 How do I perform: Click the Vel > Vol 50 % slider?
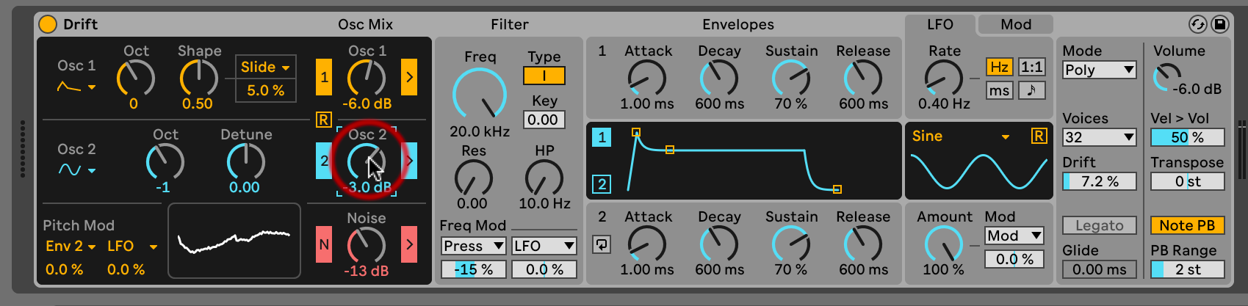pos(1187,137)
